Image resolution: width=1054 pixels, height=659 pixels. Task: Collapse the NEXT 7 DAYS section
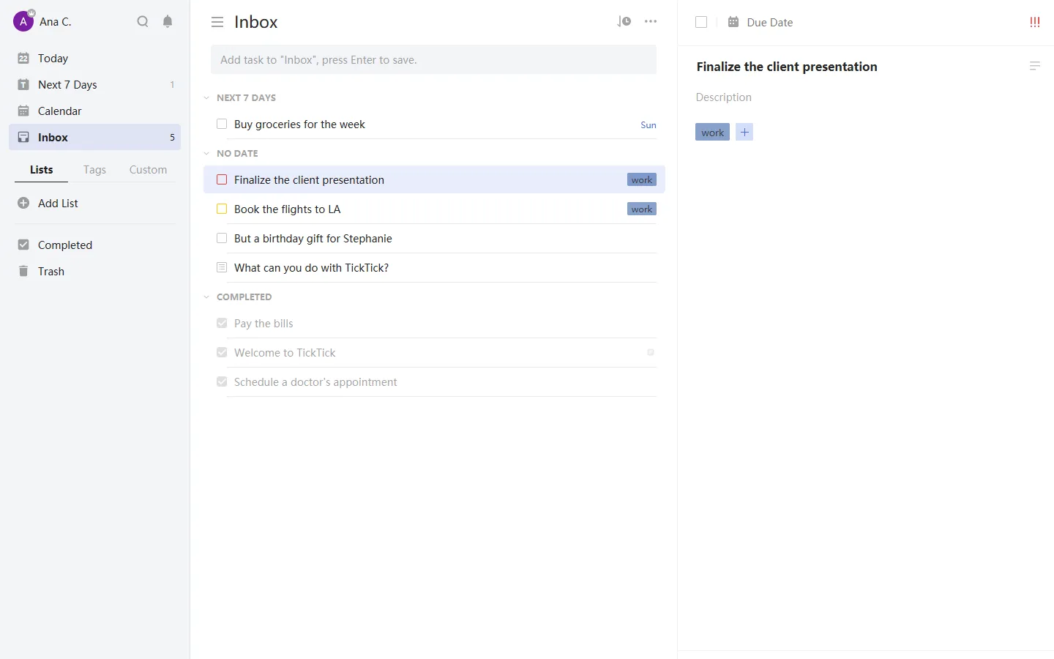207,97
